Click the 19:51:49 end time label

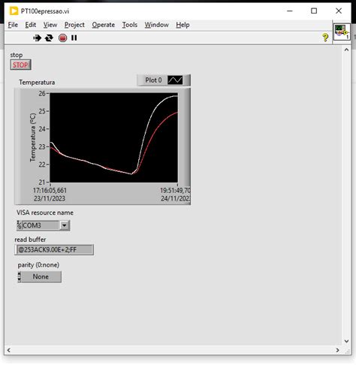(175, 191)
